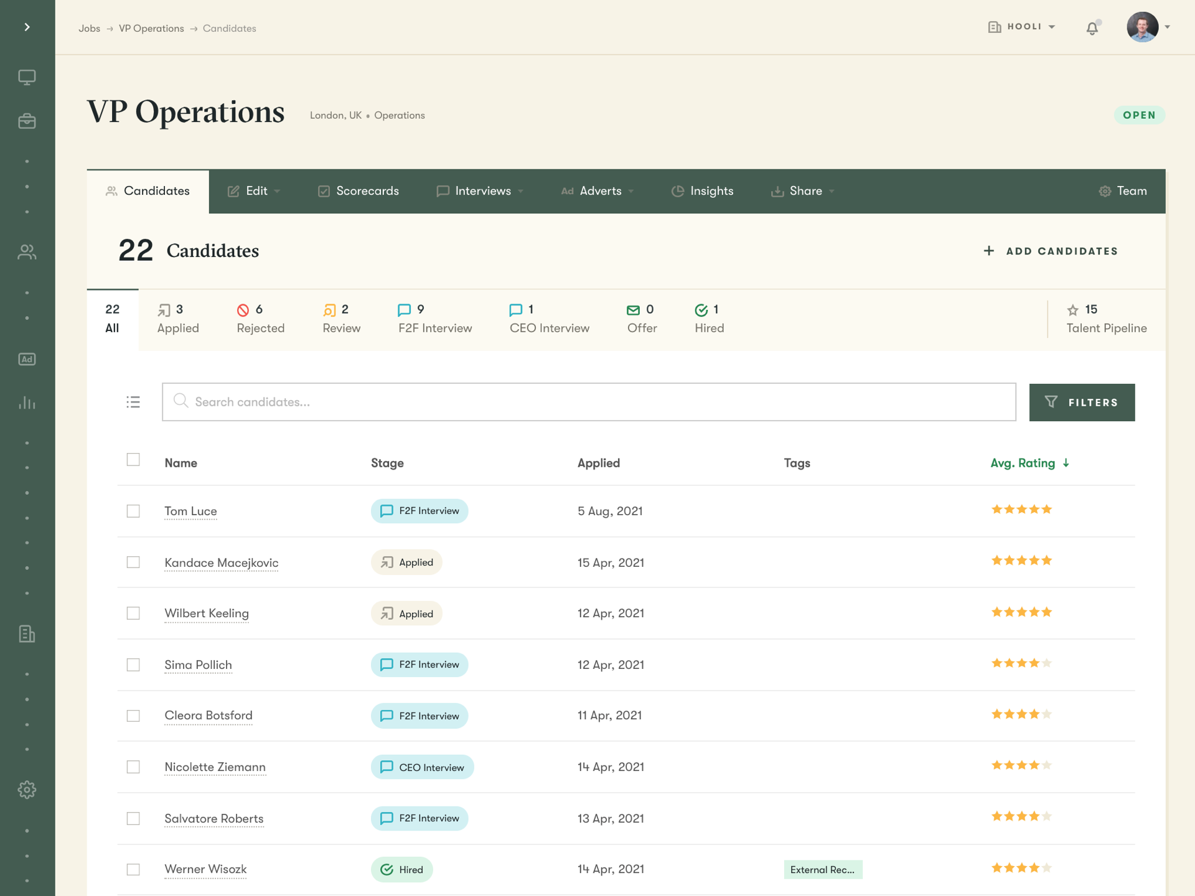Click the Search candidates input field
The height and width of the screenshot is (896, 1195).
(589, 402)
